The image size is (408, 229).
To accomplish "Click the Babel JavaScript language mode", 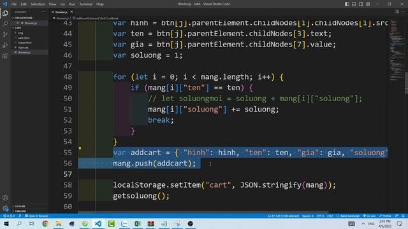I will pyautogui.click(x=348, y=216).
